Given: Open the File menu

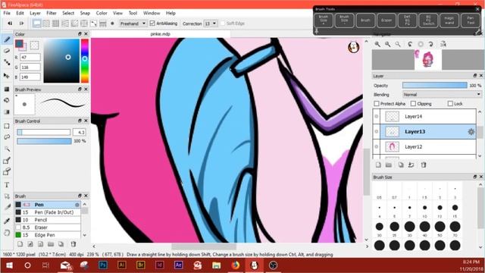Looking at the screenshot, I should pos(7,13).
